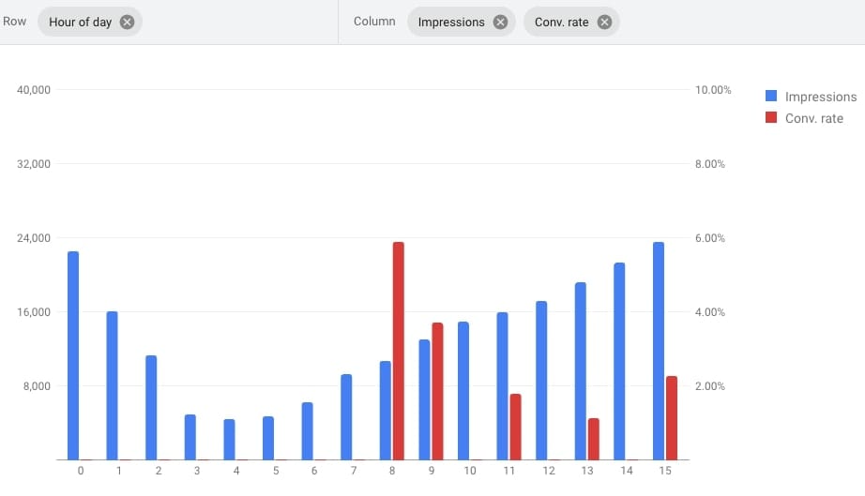Remove the Conv. rate column chip
Image resolution: width=865 pixels, height=496 pixels.
coord(604,22)
